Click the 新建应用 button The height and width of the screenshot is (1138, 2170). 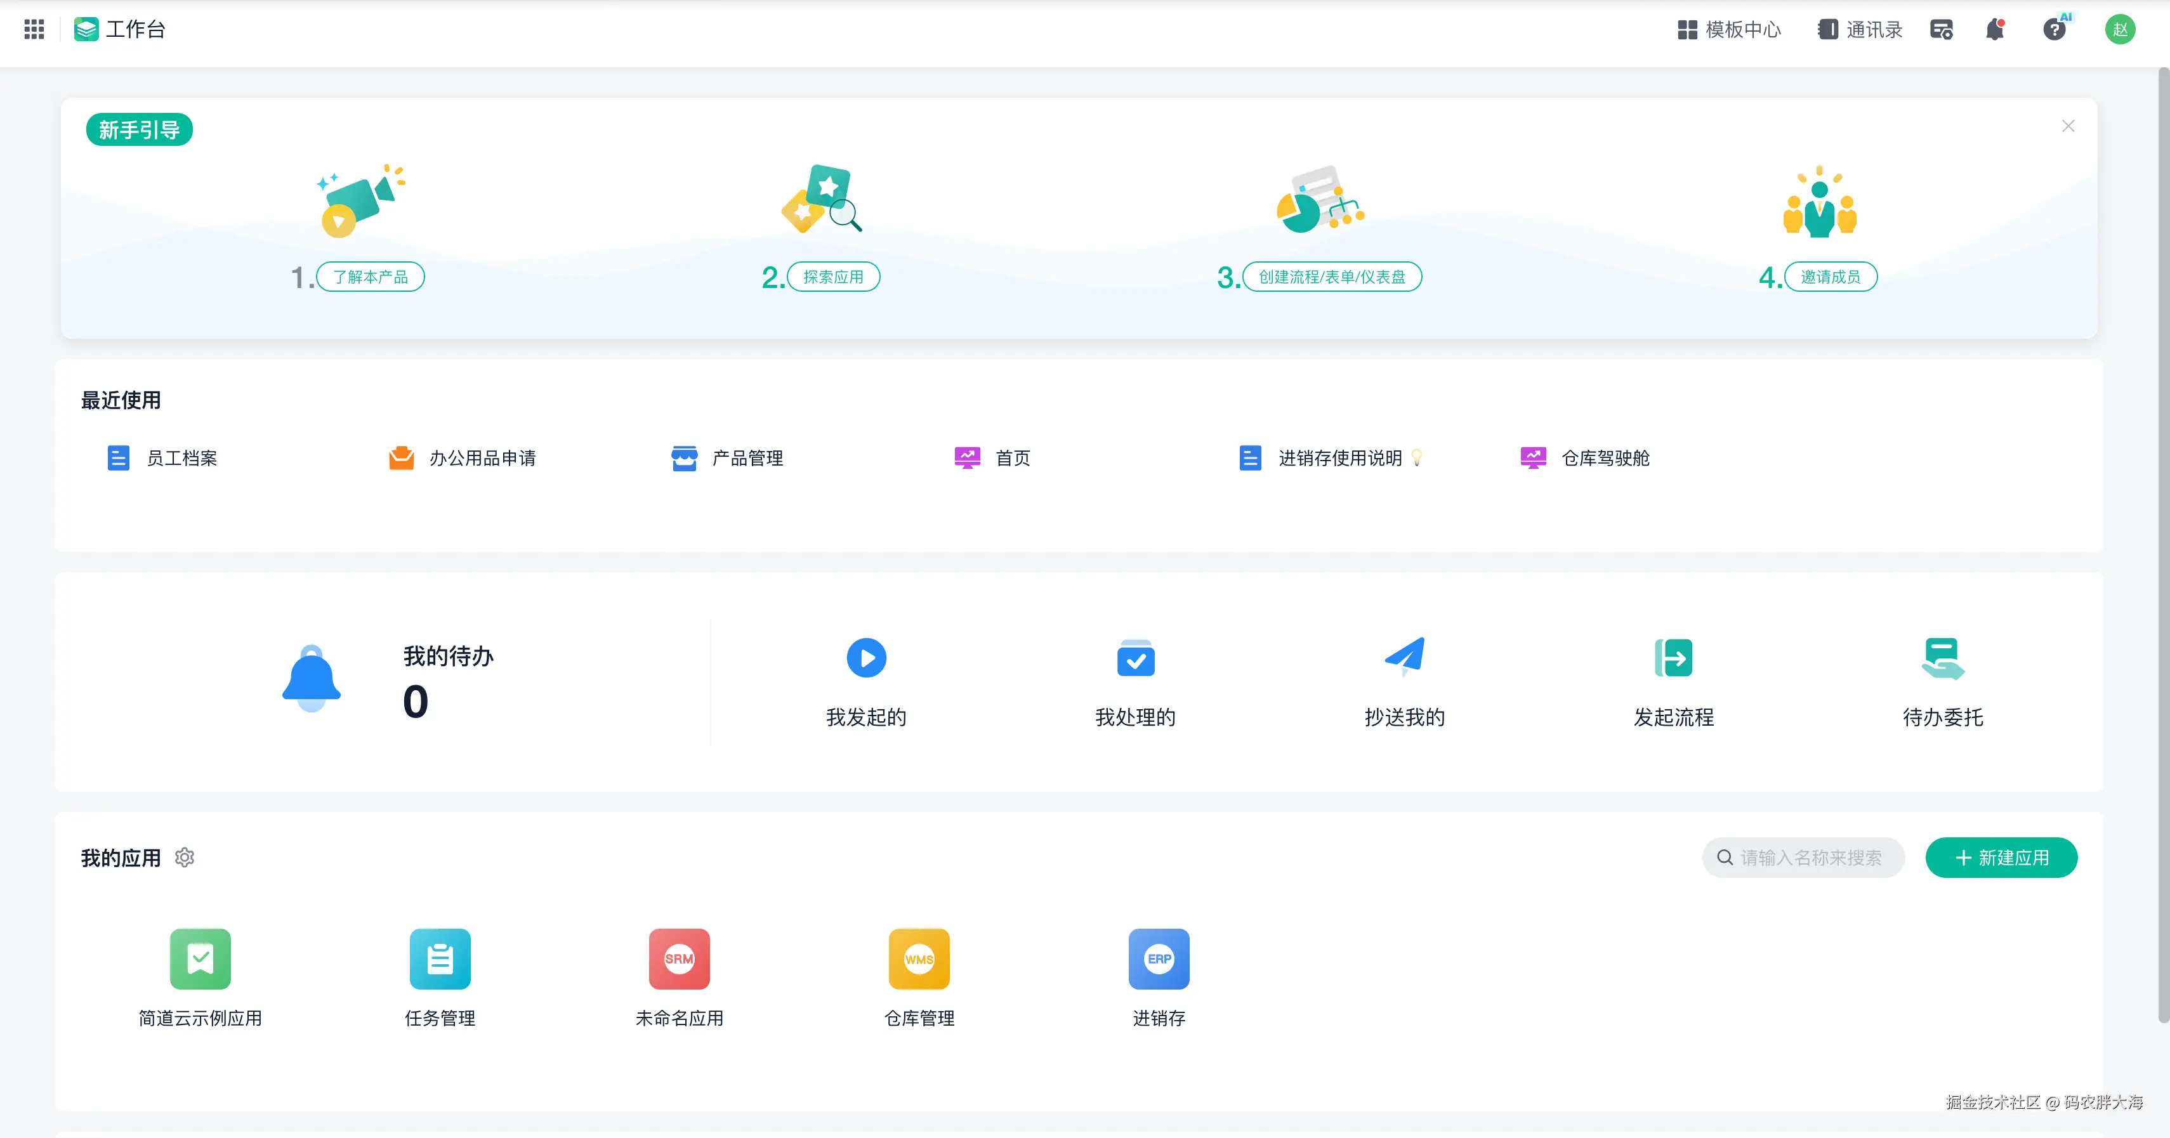pyautogui.click(x=2001, y=858)
